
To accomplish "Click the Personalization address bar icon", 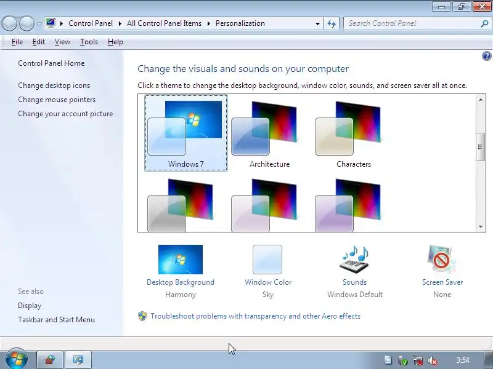I will [51, 23].
